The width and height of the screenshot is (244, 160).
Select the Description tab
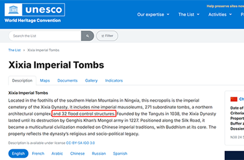[x=22, y=80]
